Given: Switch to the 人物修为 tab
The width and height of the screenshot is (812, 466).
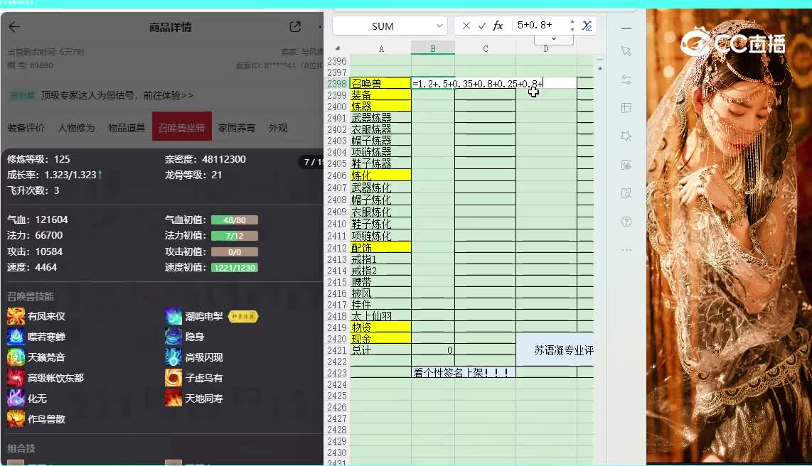Looking at the screenshot, I should click(76, 128).
